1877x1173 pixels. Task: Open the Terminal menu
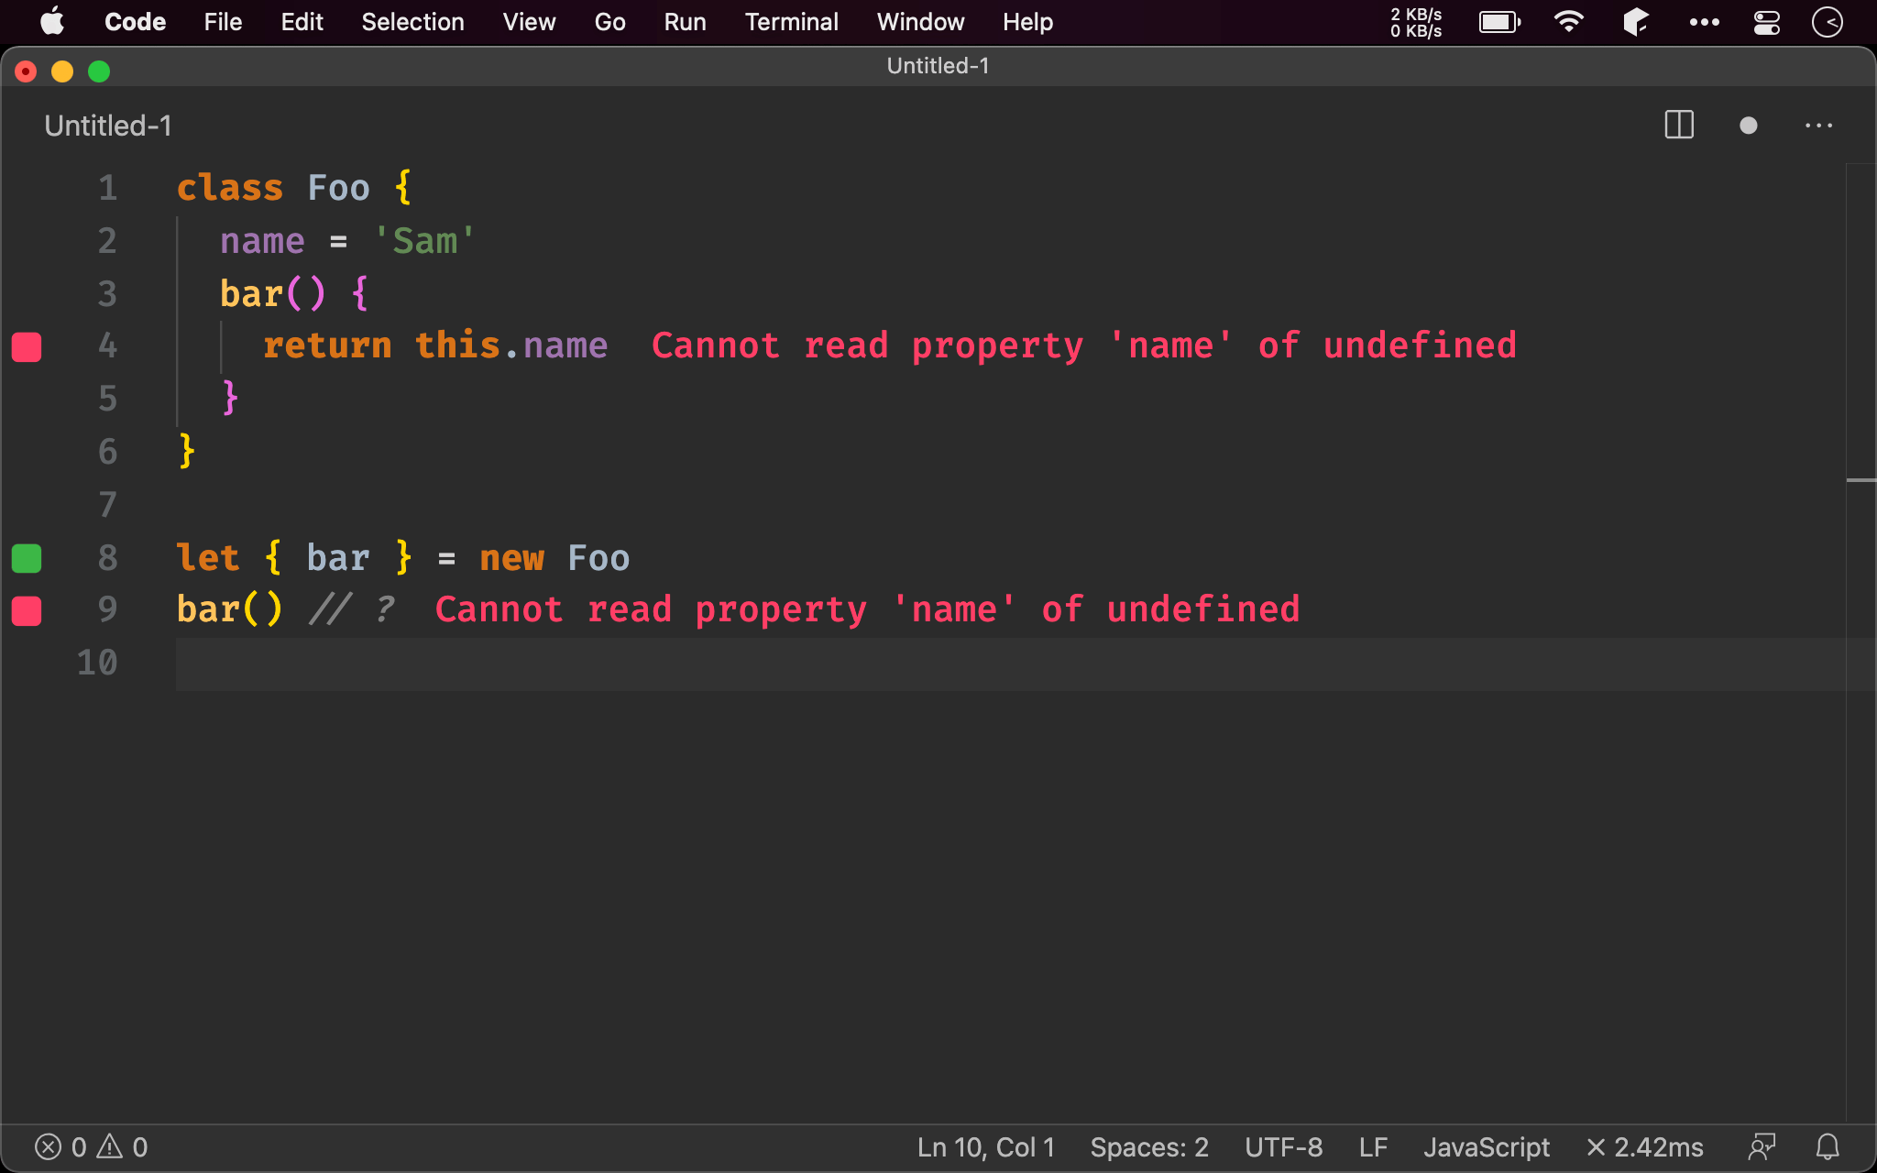click(791, 22)
